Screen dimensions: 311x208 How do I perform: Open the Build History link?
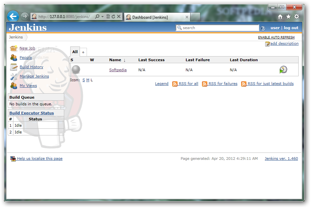pos(31,67)
